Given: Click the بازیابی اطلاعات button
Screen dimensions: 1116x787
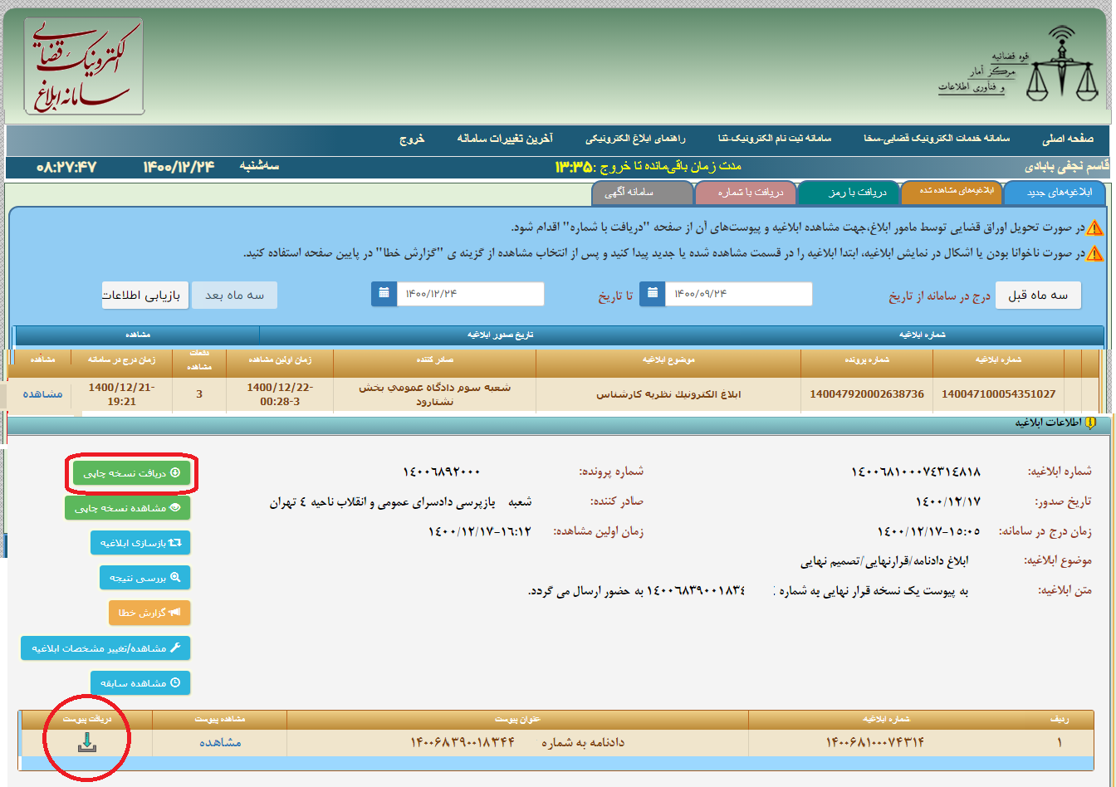Looking at the screenshot, I should [x=145, y=295].
